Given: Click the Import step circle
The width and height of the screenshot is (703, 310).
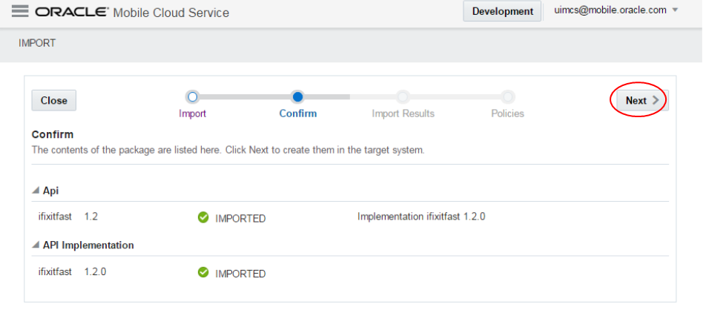Looking at the screenshot, I should coord(193,96).
